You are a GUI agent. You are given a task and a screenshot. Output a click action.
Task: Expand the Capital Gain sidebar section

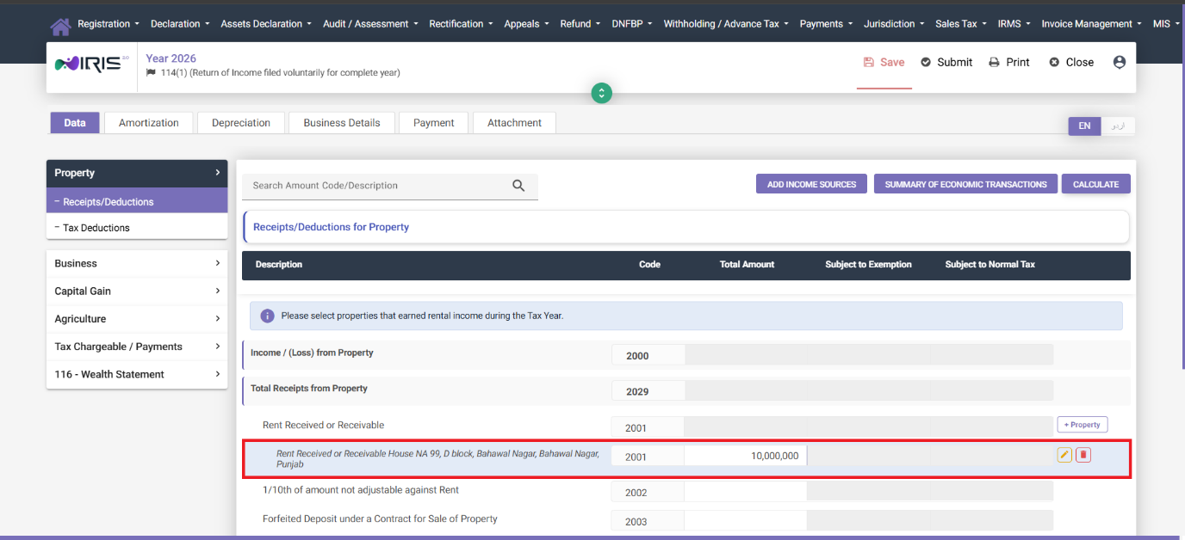137,291
